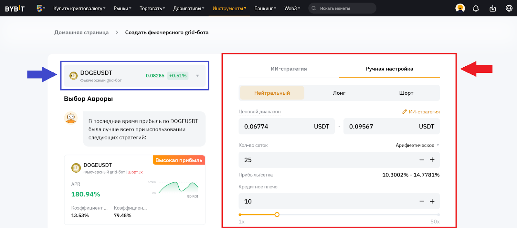Click the 13.53% coefficient value
Screen dimensions: 517x228
pyautogui.click(x=80, y=215)
